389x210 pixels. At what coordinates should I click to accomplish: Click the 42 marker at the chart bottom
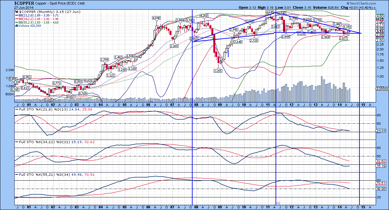[278, 203]
